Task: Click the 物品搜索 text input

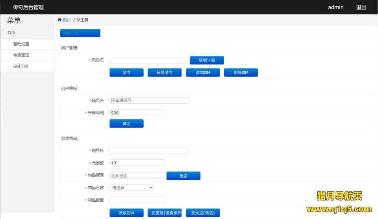Action: pyautogui.click(x=137, y=176)
